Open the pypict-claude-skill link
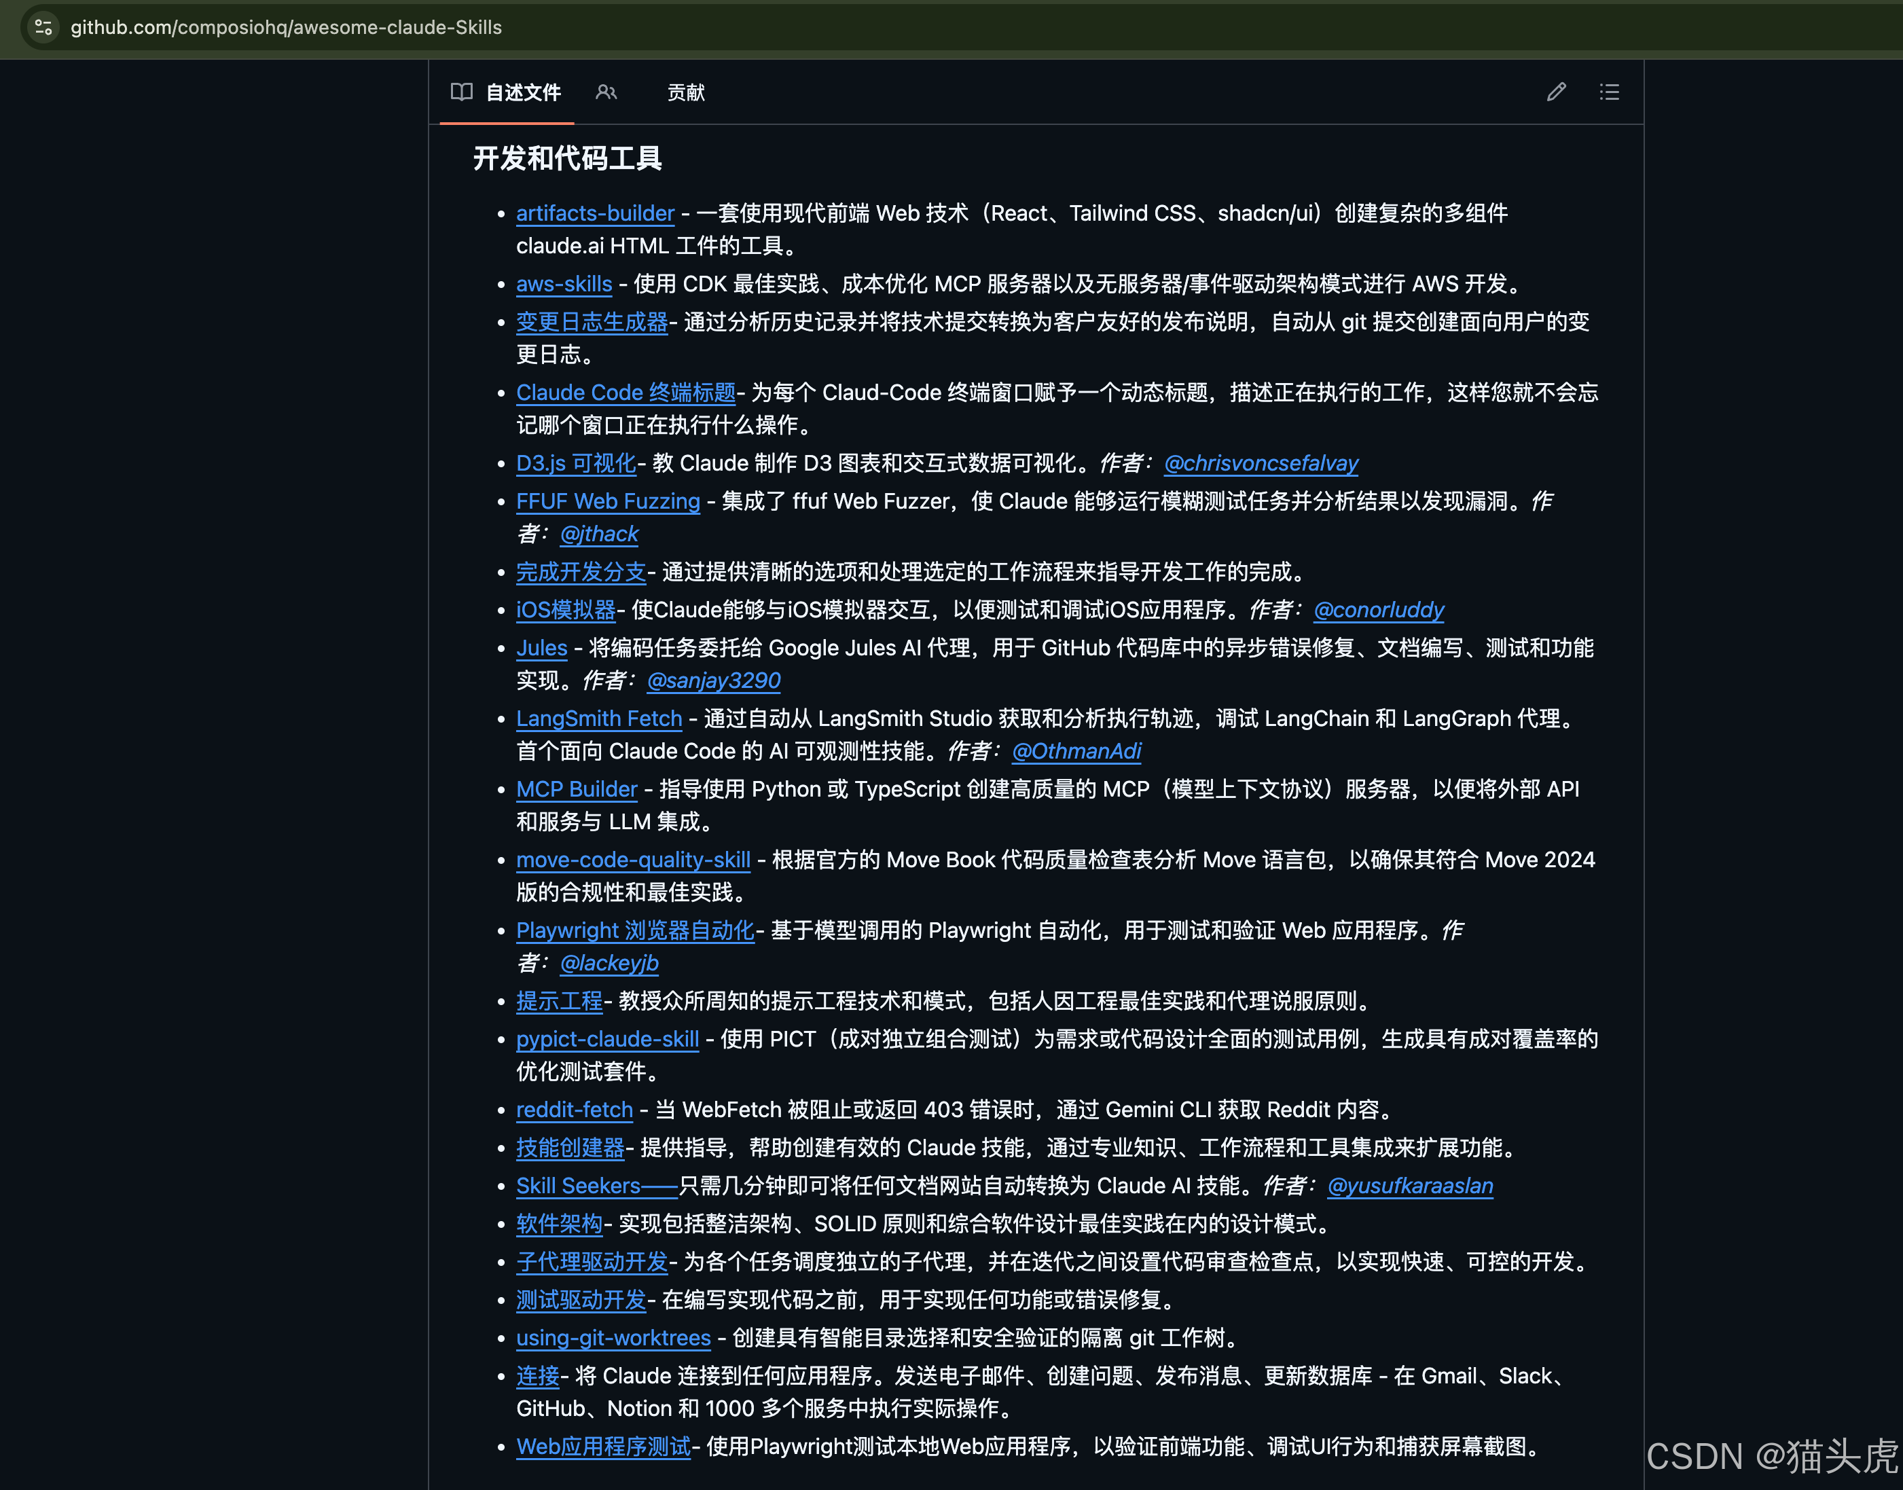 coord(607,1039)
